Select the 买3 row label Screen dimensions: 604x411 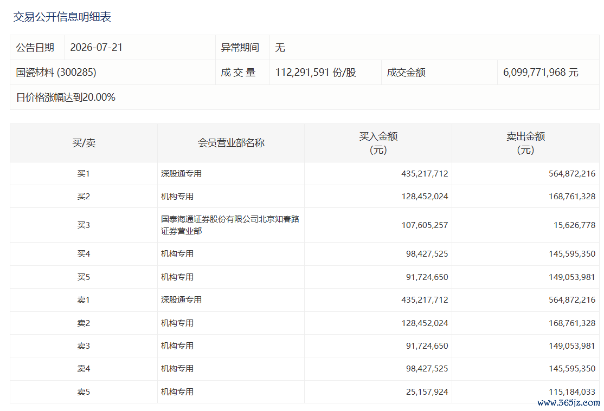(x=83, y=225)
